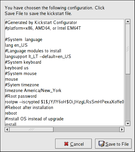Click the 'reboot' line in the config
The image size is (135, 152).
click(11, 113)
